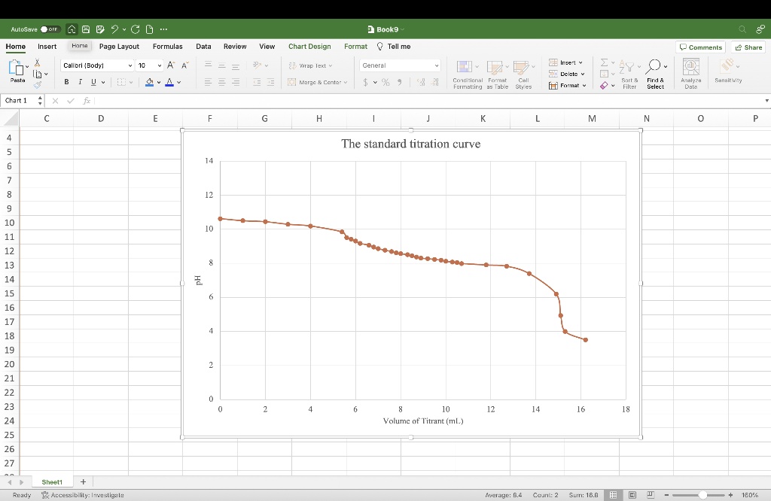771x501 pixels.
Task: Click the Sensitivity label icon
Action: (727, 68)
